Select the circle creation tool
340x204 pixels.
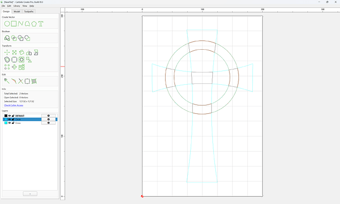tap(7, 24)
